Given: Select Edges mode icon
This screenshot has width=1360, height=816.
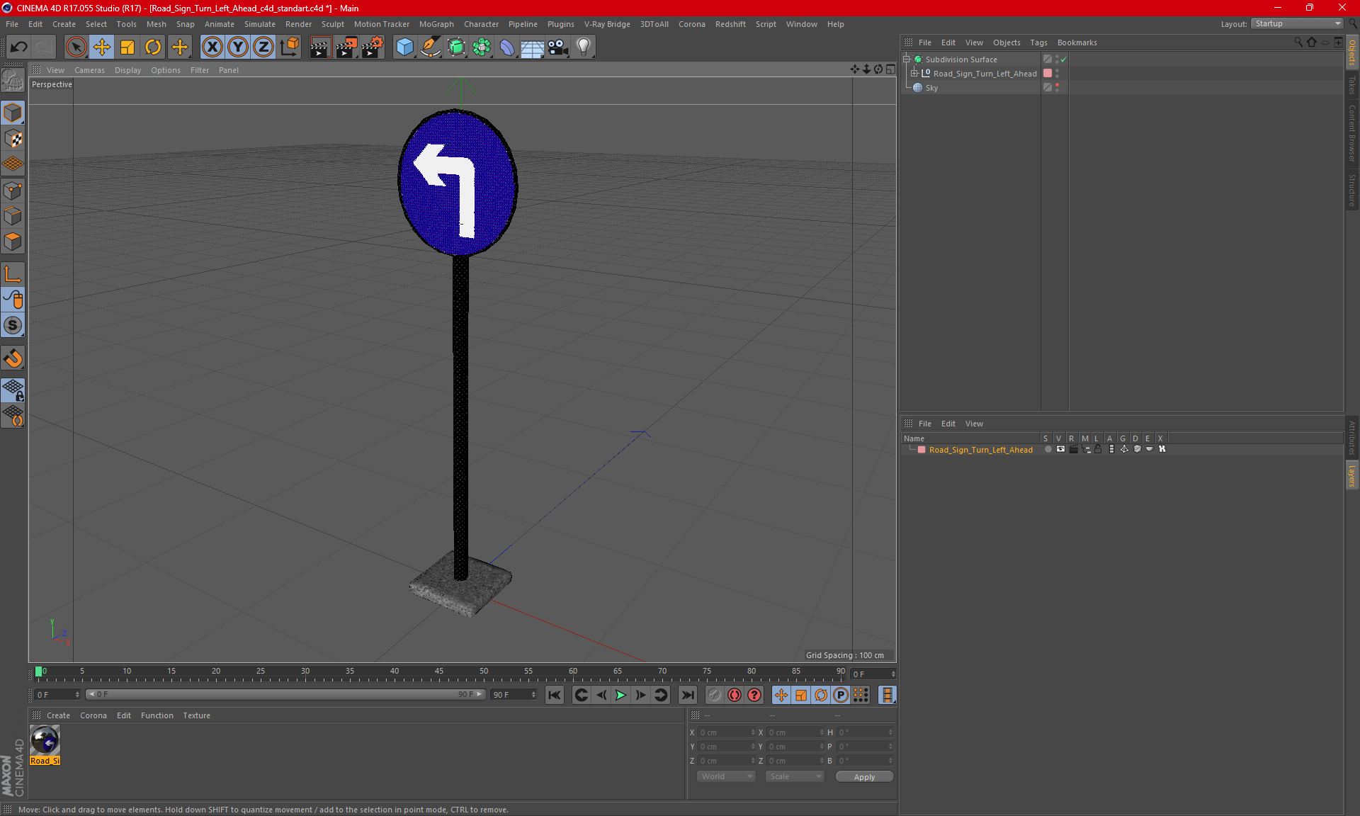Looking at the screenshot, I should point(13,216).
